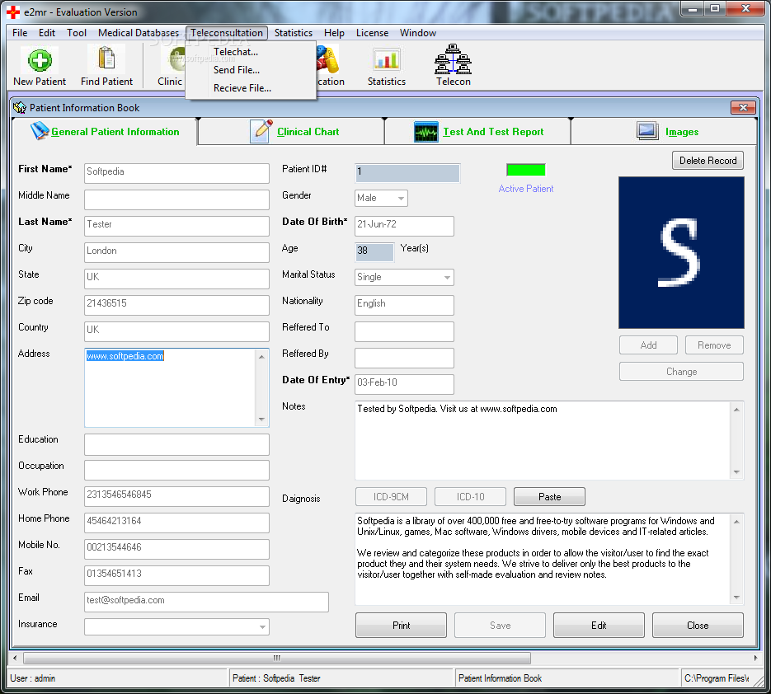Open the Medical Databases menu
The image size is (771, 694).
click(x=139, y=33)
